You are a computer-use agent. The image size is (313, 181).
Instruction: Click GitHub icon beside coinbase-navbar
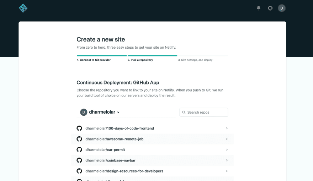(79, 160)
